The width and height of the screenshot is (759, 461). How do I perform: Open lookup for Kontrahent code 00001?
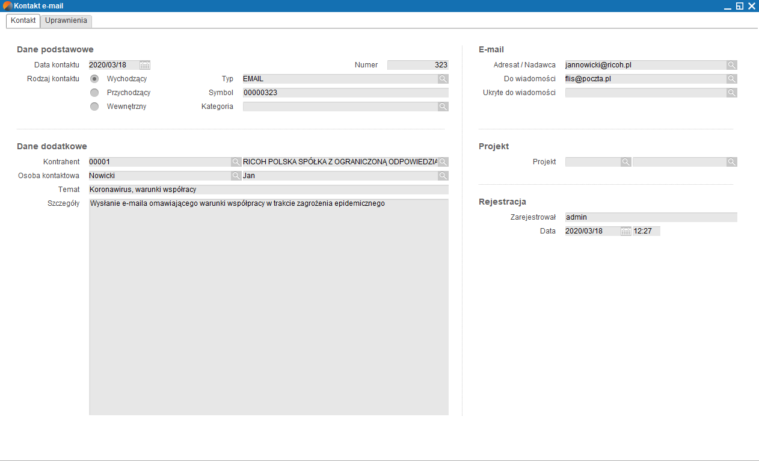(x=236, y=162)
